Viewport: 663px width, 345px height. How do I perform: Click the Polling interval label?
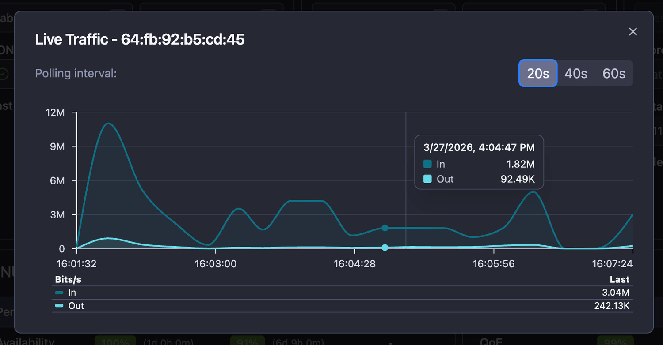[76, 73]
